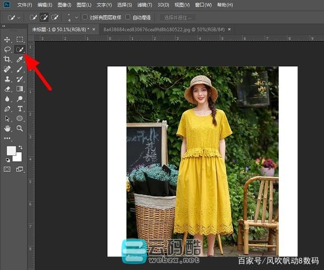This screenshot has width=324, height=270.
Task: Expand the brush size picker dropdown
Action: pos(76,18)
